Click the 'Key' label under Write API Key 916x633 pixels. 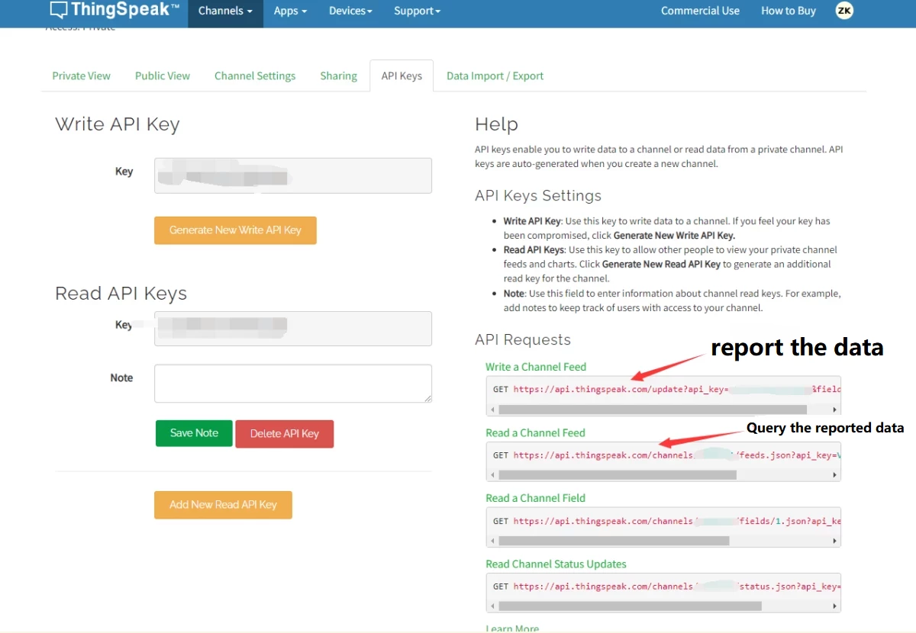[124, 172]
